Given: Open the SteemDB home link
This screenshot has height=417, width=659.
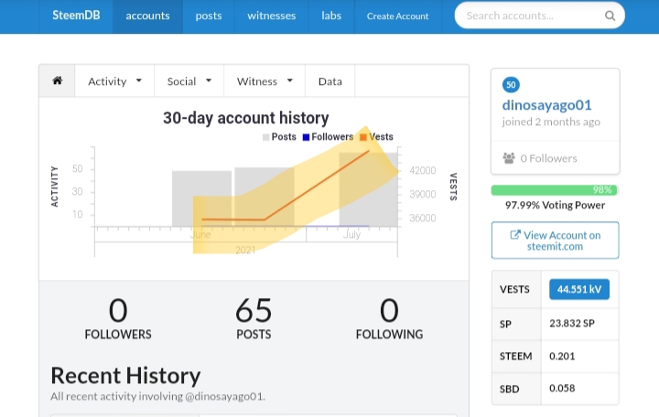Looking at the screenshot, I should 76,16.
